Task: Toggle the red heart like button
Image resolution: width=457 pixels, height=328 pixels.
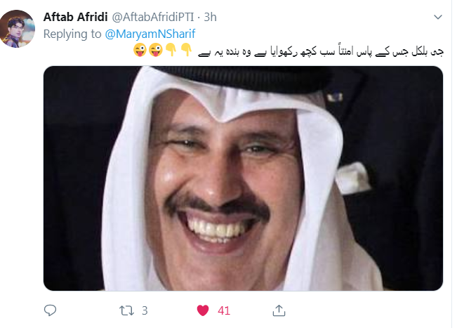Action: tap(203, 310)
